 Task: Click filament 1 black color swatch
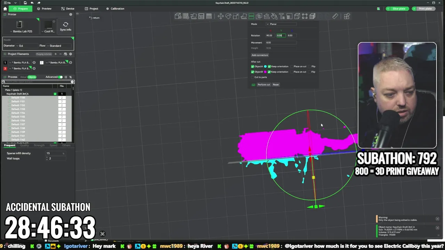click(5, 62)
